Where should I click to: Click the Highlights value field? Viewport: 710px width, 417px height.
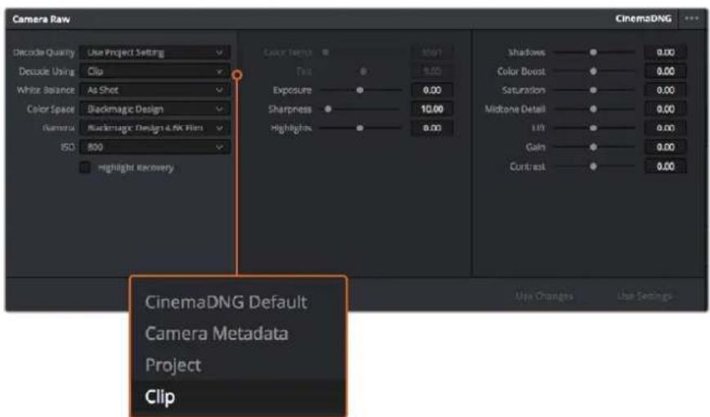click(x=432, y=128)
